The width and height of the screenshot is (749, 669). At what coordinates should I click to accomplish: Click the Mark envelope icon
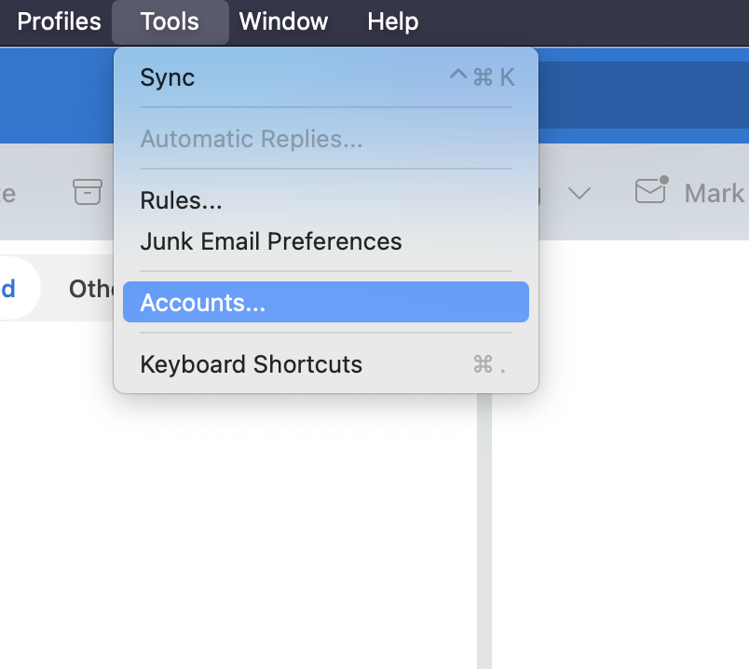click(651, 190)
